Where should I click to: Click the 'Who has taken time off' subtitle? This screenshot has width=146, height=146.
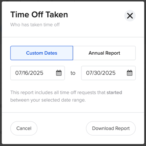[35, 25]
